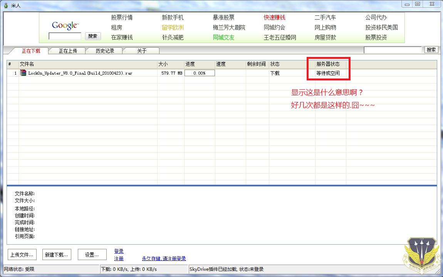Open the 设置... button
Image resolution: width=443 pixels, height=277 pixels.
coord(92,254)
